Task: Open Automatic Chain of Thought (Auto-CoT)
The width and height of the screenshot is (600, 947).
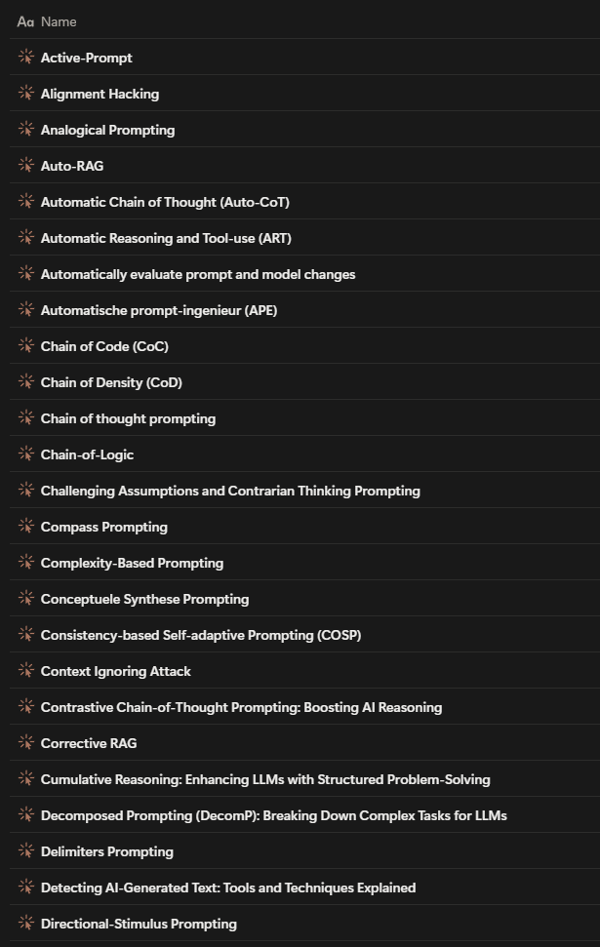Action: point(165,202)
